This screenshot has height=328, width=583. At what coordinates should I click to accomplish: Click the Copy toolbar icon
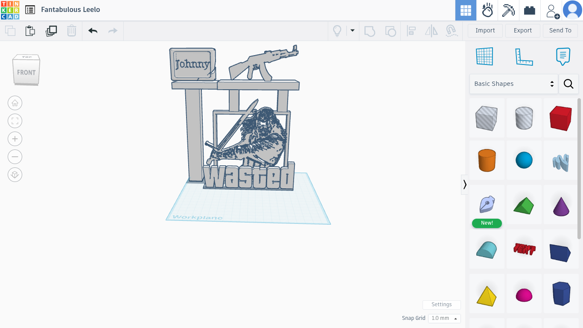point(10,31)
